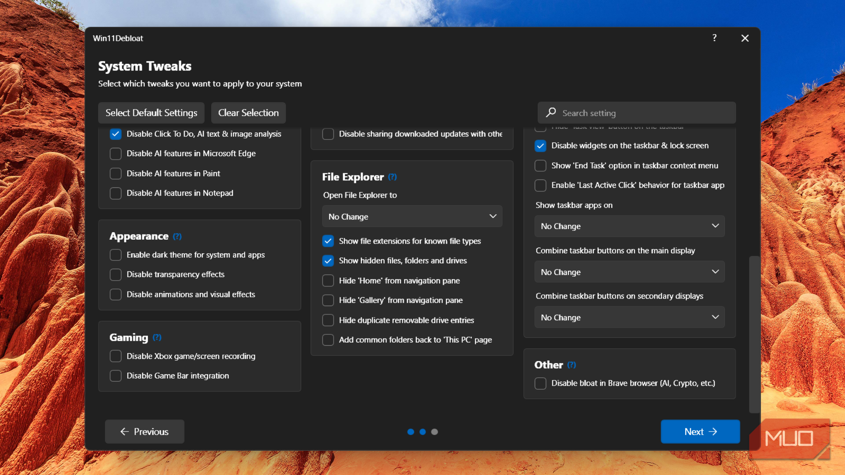Check Disable Xbox game/screen recording
The width and height of the screenshot is (845, 475).
point(115,356)
